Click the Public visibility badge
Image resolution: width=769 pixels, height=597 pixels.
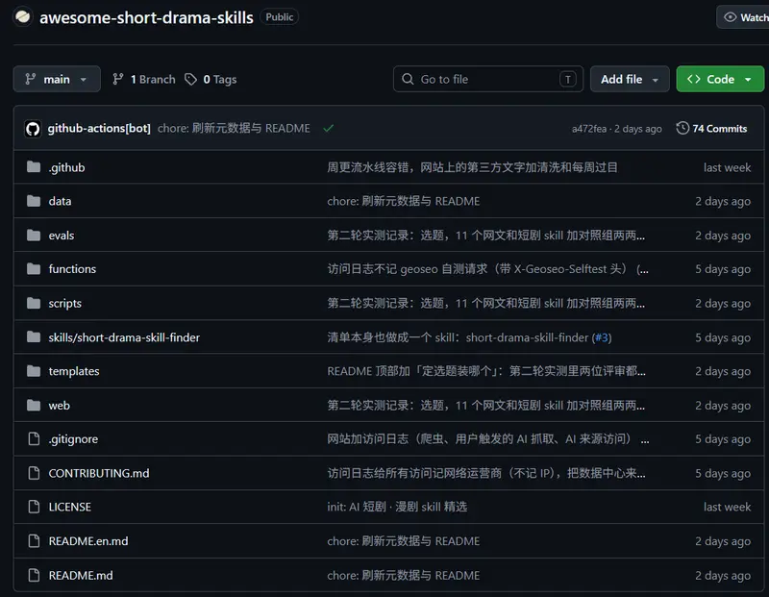pos(279,17)
